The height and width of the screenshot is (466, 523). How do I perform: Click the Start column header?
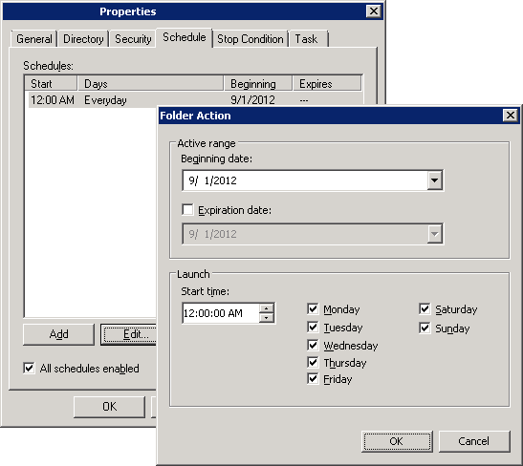coord(51,84)
